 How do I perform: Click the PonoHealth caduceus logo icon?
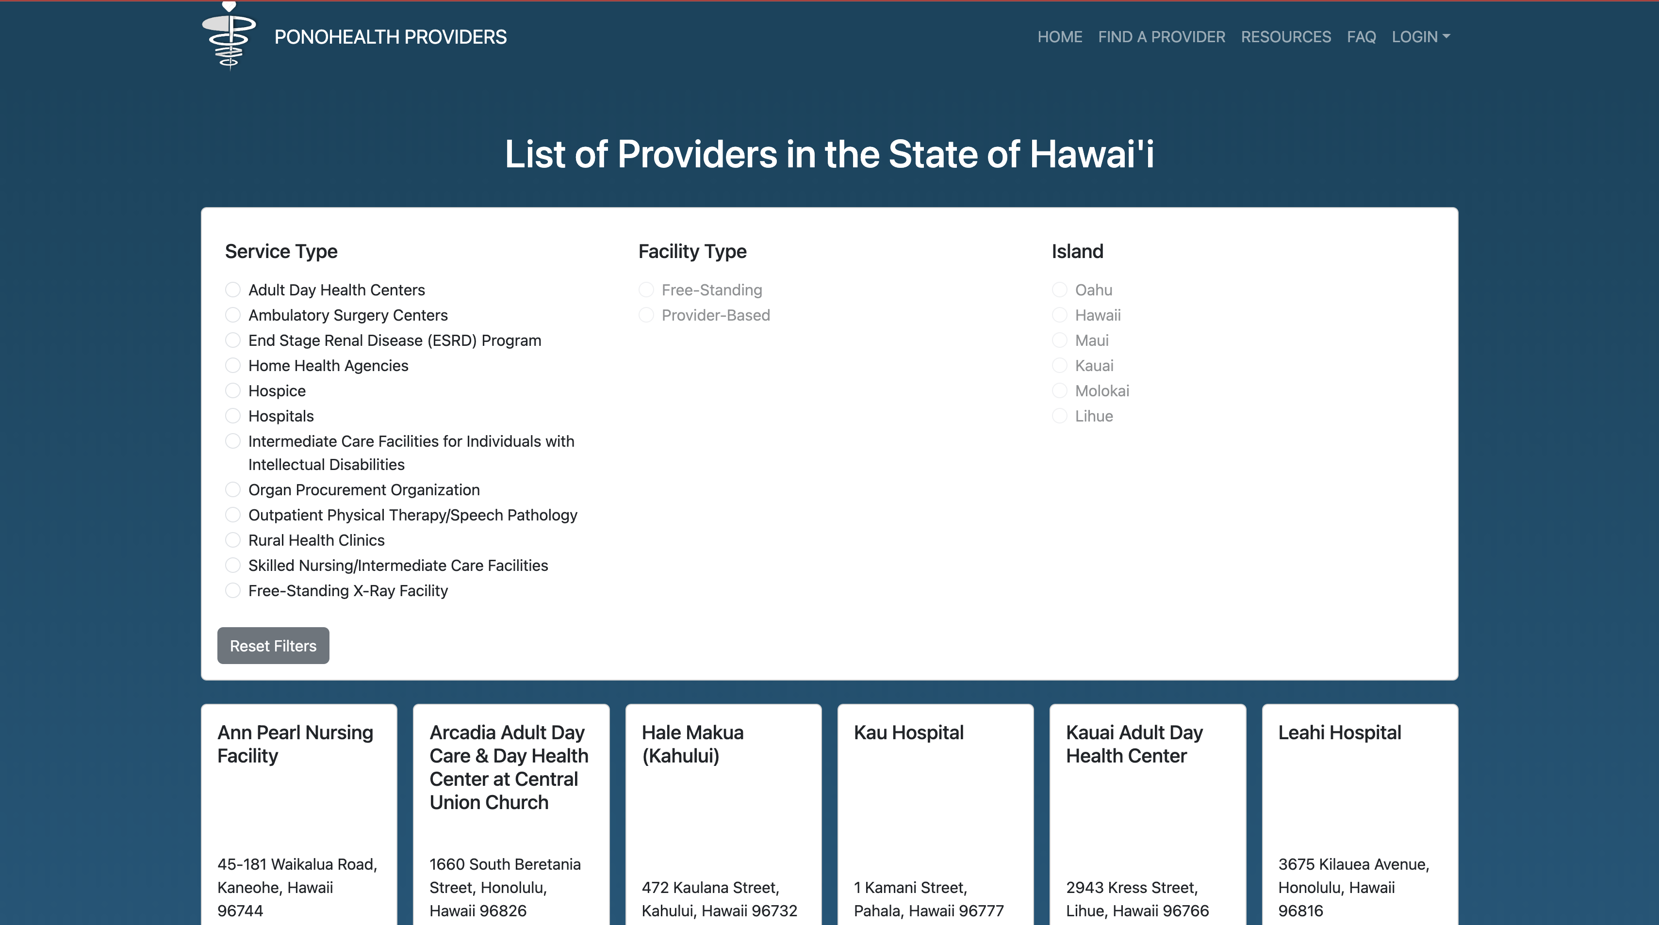click(x=230, y=35)
